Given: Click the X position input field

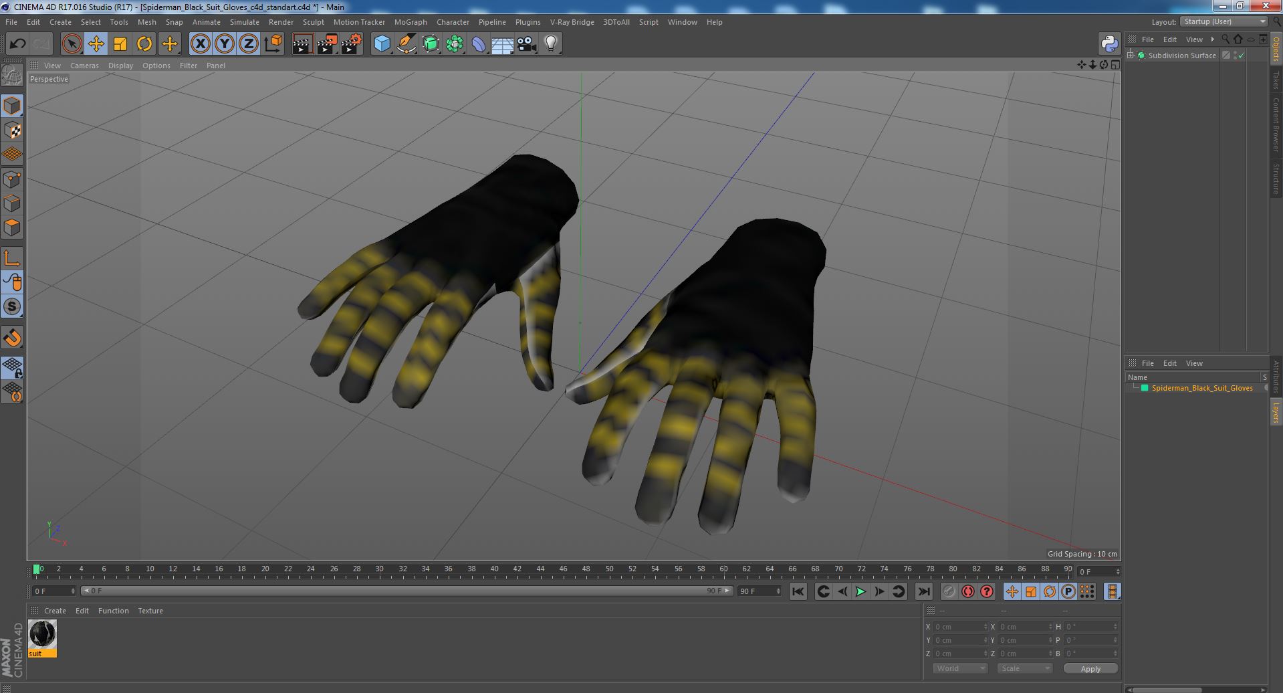Looking at the screenshot, I should click(x=960, y=627).
